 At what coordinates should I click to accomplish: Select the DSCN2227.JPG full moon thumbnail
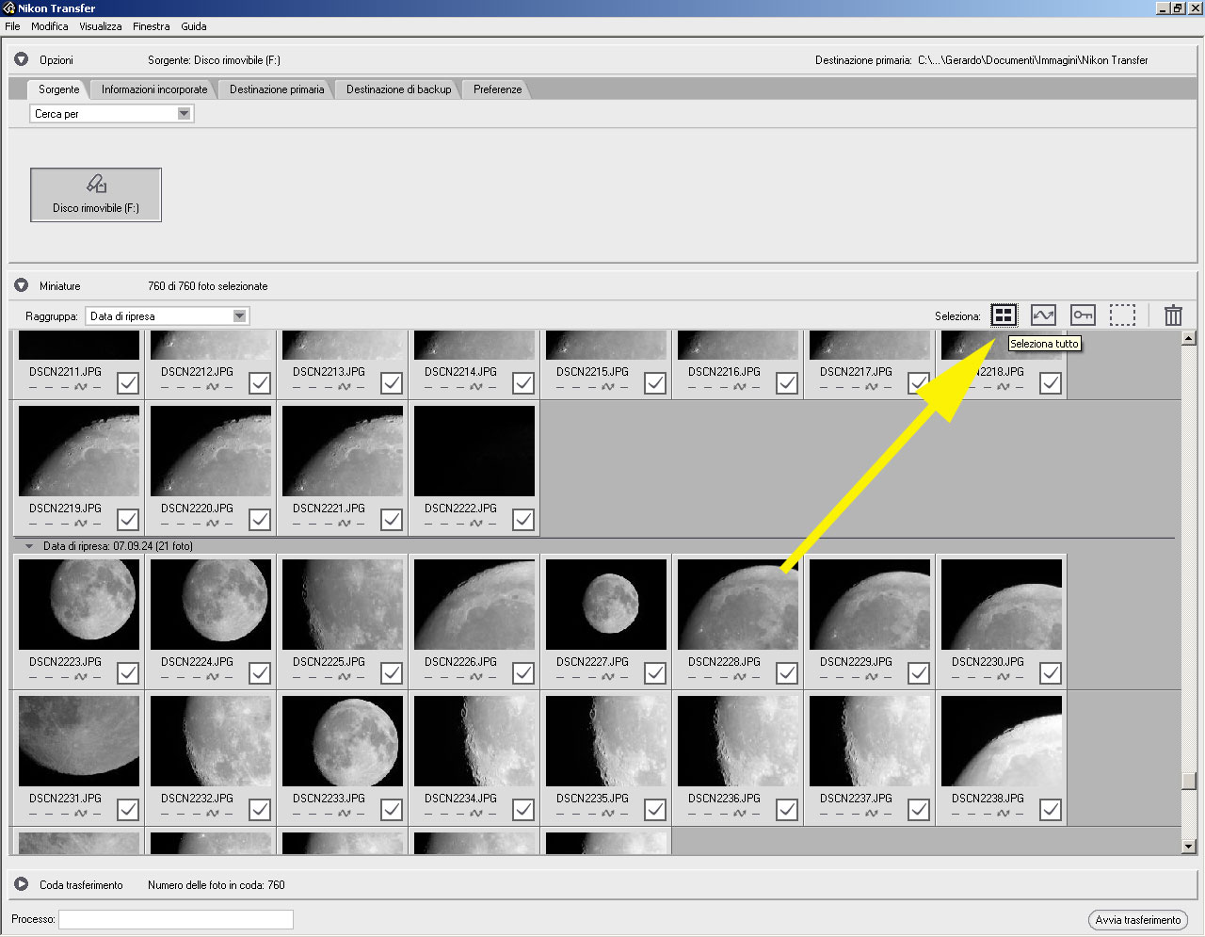click(606, 605)
